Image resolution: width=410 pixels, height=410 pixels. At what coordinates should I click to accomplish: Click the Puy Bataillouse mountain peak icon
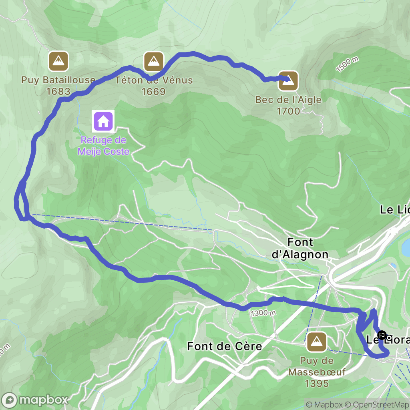click(58, 61)
